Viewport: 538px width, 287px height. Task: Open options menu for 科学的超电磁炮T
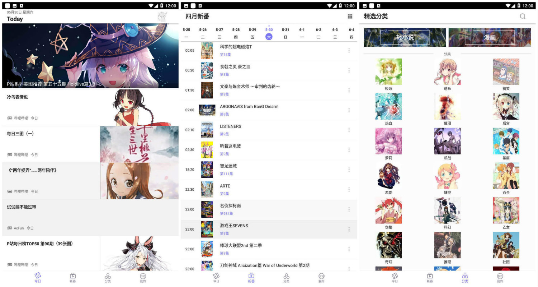[x=349, y=50]
